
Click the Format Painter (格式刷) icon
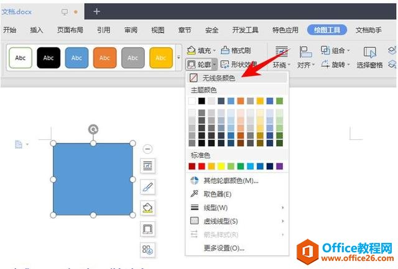225,50
